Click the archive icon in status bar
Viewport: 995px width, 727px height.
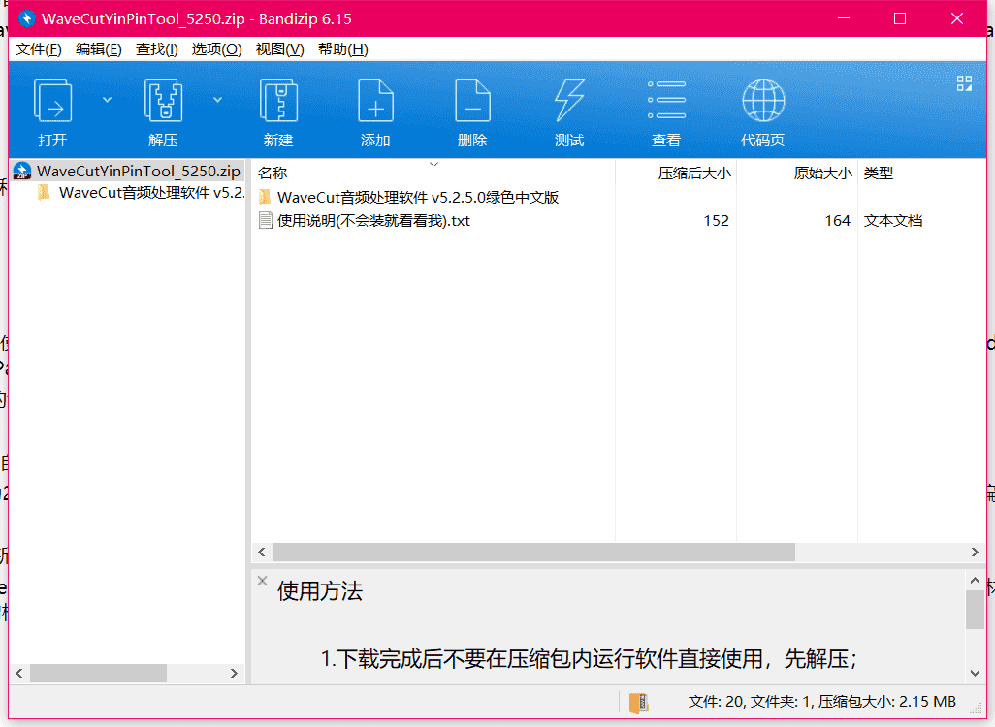[638, 702]
